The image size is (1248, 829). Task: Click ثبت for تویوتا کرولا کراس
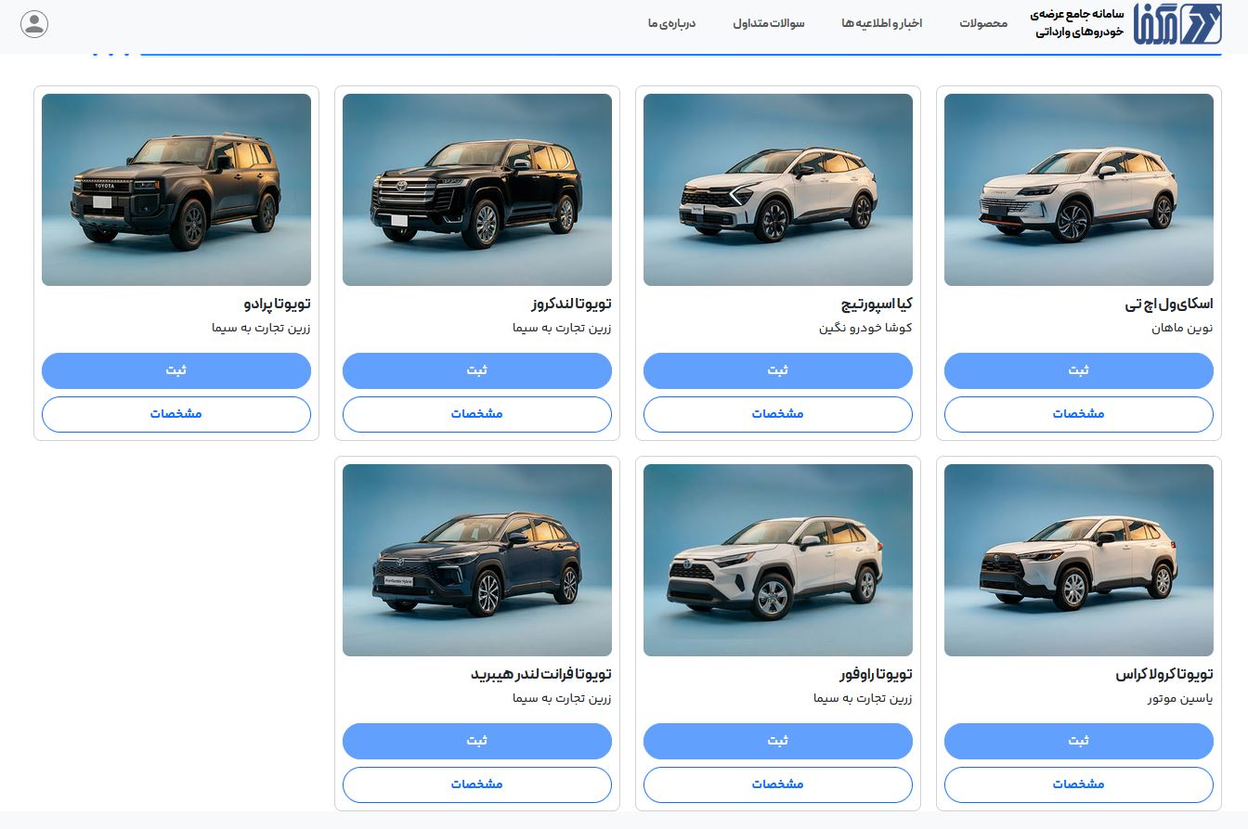point(1078,741)
